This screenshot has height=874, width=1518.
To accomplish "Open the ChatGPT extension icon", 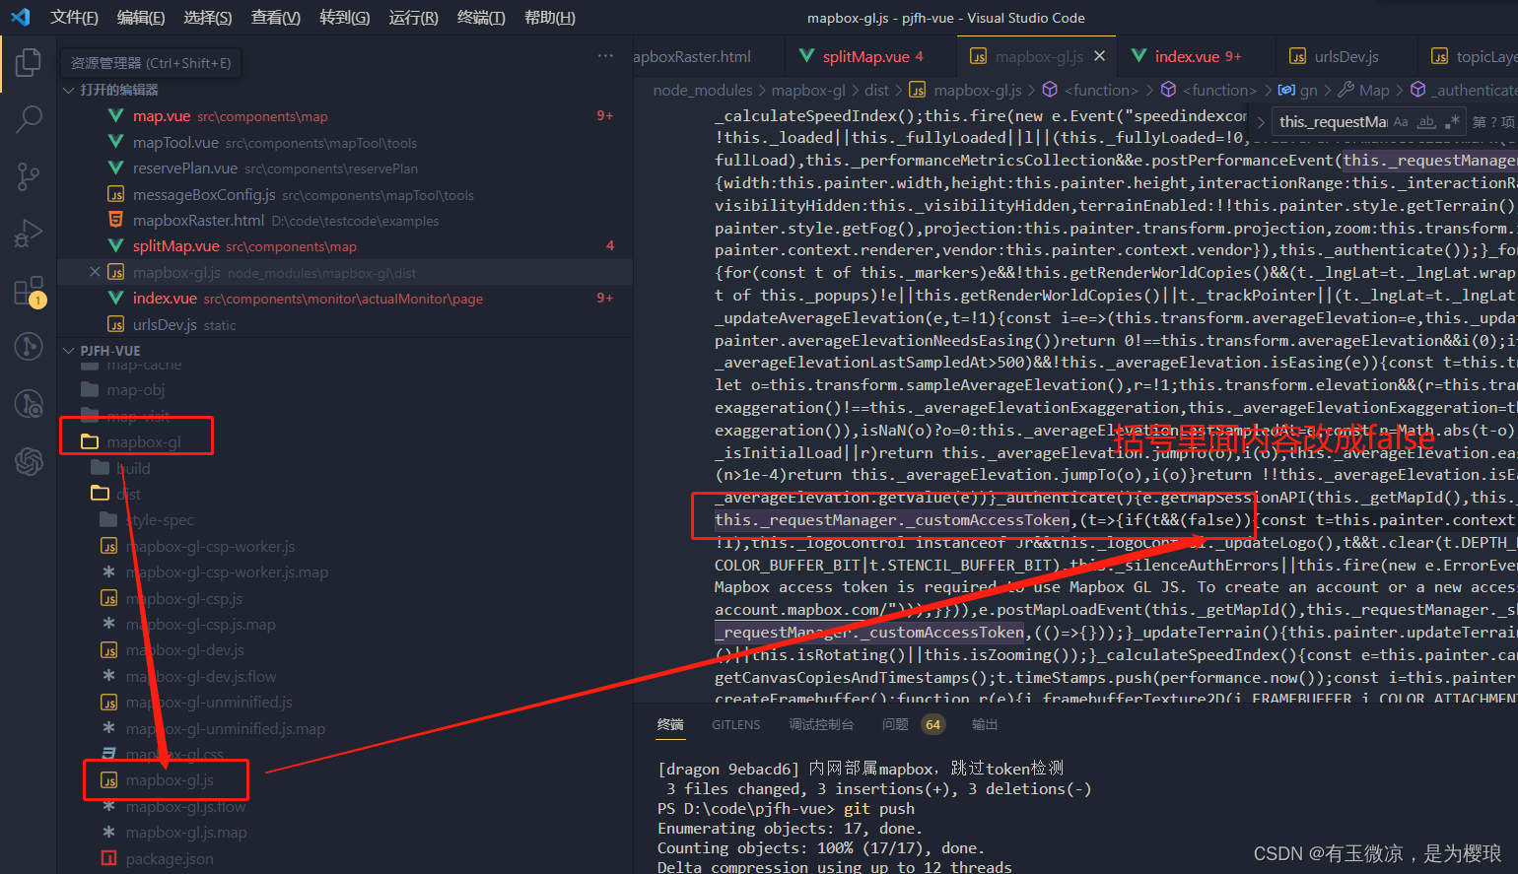I will click(29, 460).
